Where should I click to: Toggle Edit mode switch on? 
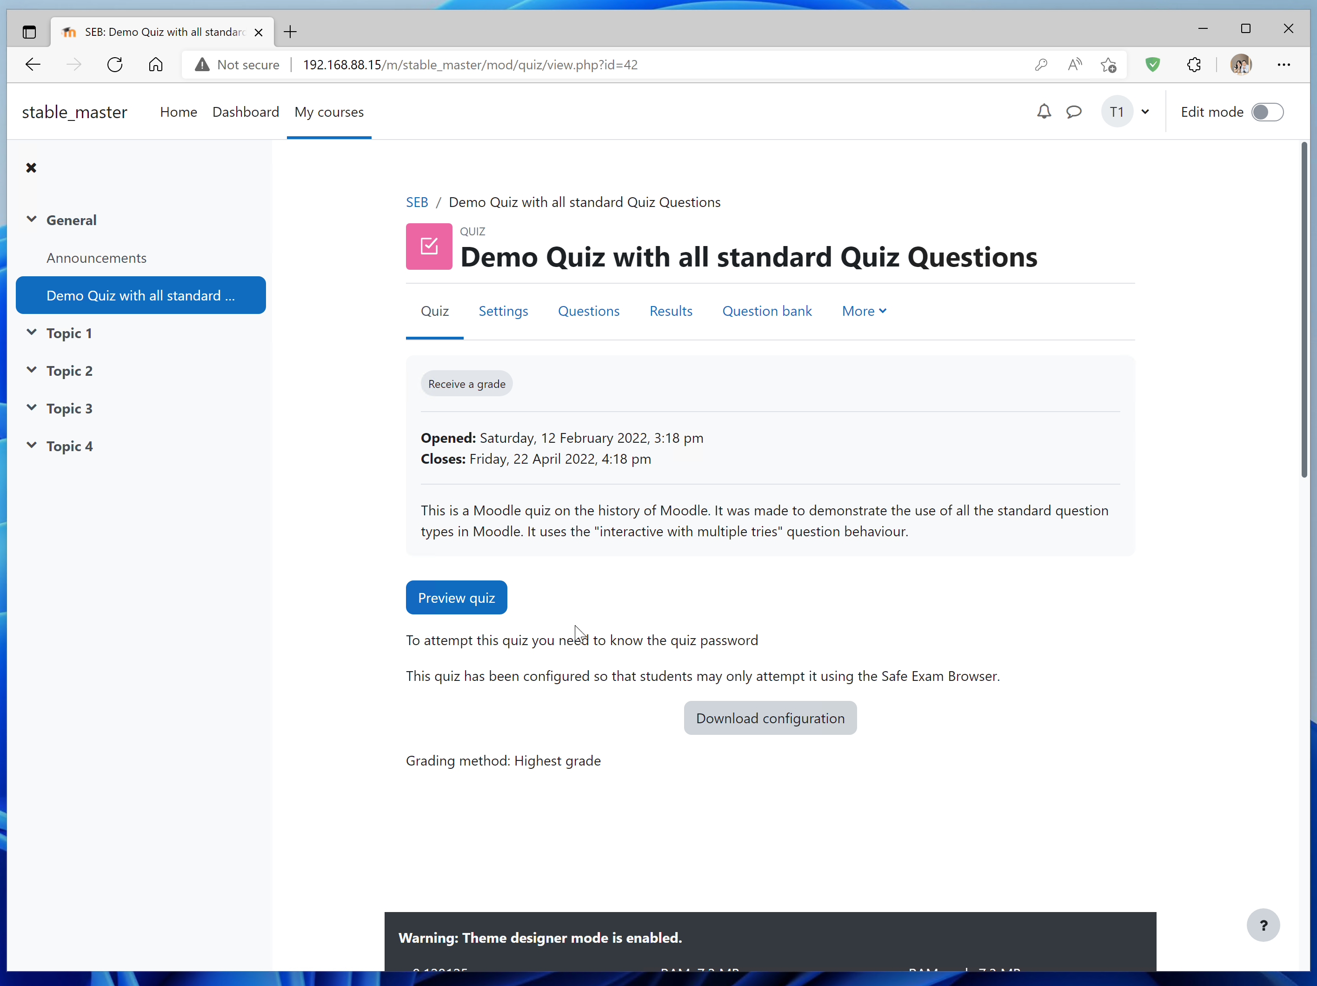[x=1268, y=112]
